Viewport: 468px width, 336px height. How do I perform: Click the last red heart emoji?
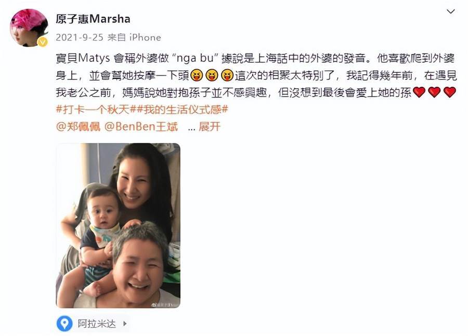(x=450, y=92)
